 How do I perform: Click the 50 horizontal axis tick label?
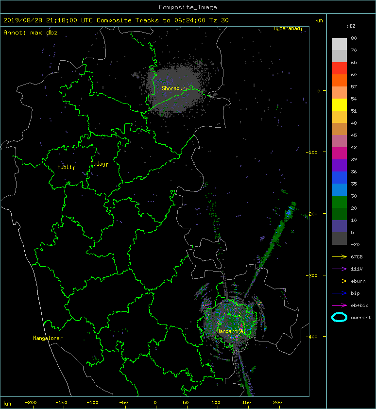click(x=186, y=403)
